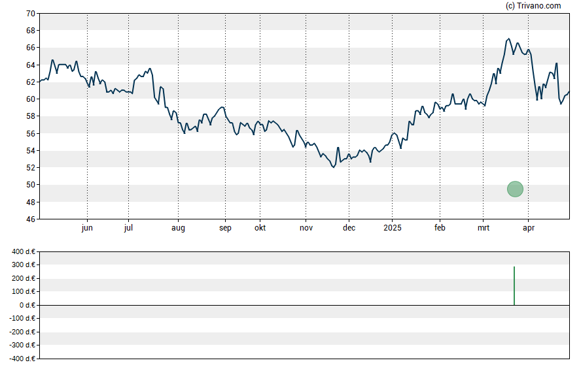Click the '200 d.€' volume axis label
Viewport: 581px width, 369px height.
pyautogui.click(x=24, y=278)
